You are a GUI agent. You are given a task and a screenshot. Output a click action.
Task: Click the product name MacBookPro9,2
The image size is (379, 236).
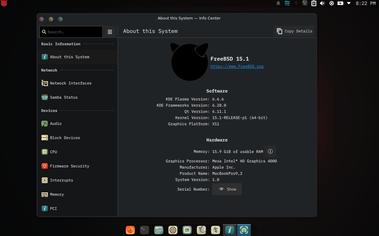point(227,173)
